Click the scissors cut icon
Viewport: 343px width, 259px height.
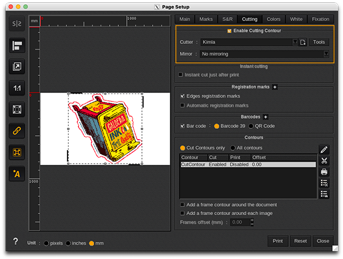(x=324, y=161)
